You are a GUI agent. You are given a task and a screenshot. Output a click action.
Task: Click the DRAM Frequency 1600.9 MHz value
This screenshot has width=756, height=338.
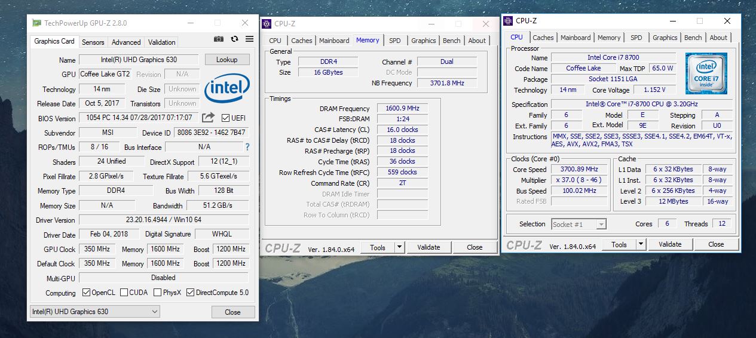(x=402, y=109)
